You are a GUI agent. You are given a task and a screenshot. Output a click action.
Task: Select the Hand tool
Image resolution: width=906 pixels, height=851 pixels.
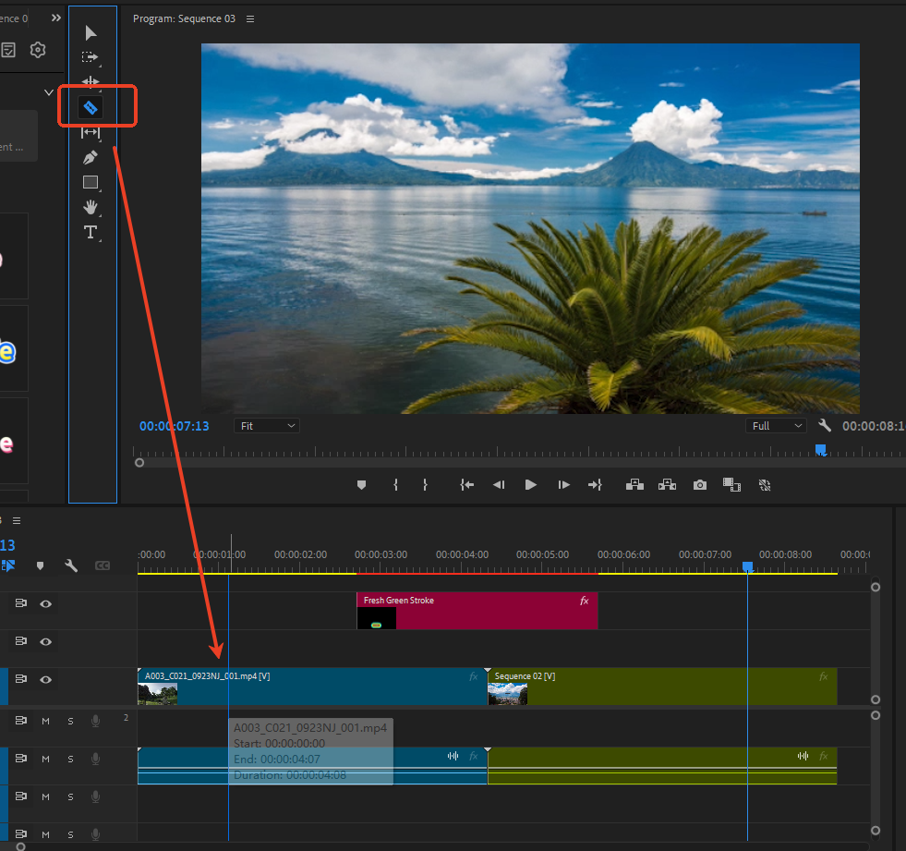91,207
